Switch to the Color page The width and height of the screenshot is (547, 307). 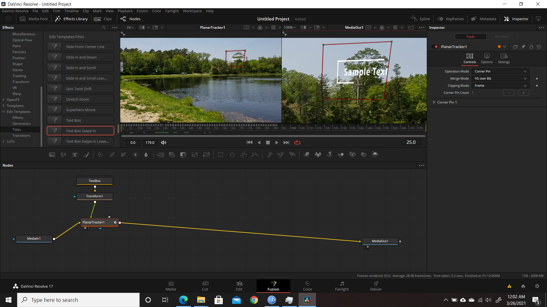tap(307, 286)
